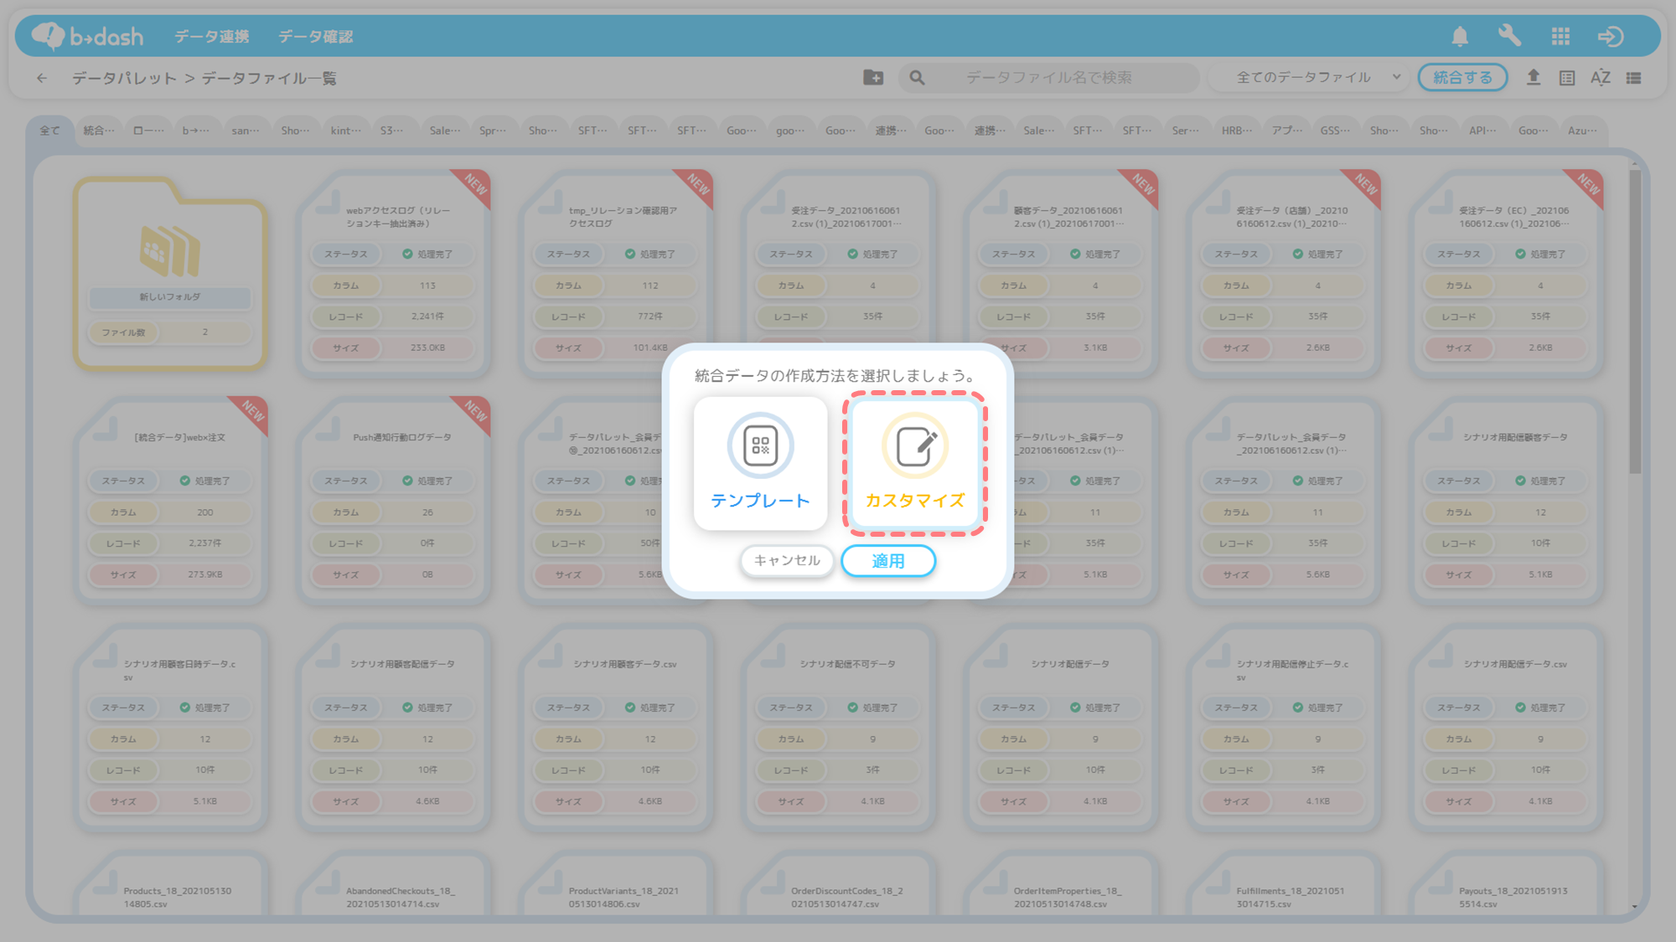
Task: Open the シナリオ配信不可データ card
Action: click(x=839, y=727)
